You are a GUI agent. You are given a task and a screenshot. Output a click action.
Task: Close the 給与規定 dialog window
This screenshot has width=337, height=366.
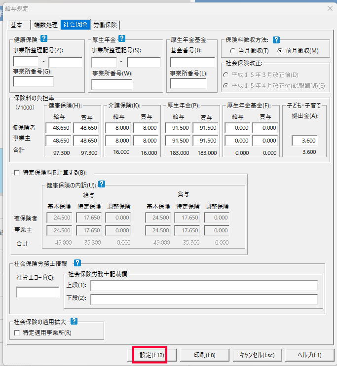pyautogui.click(x=329, y=8)
